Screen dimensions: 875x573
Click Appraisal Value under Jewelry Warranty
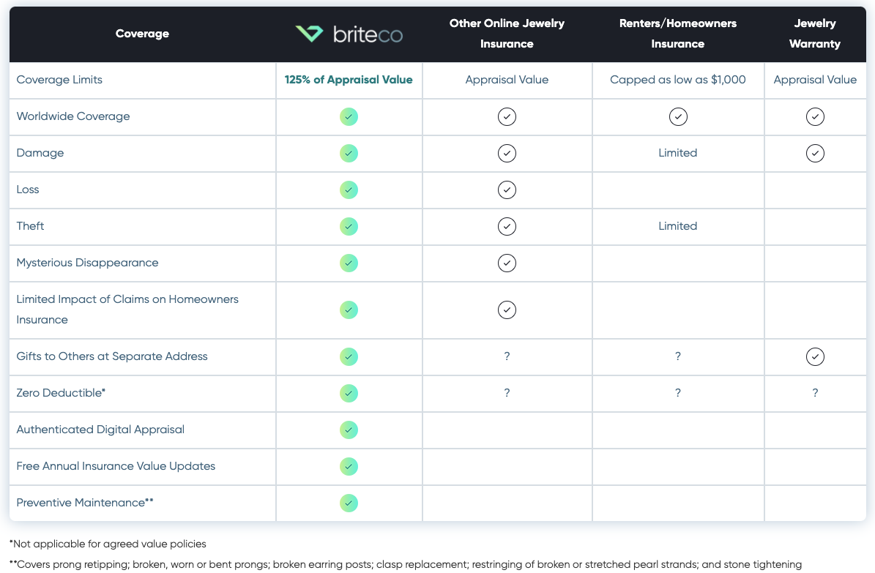coord(815,80)
